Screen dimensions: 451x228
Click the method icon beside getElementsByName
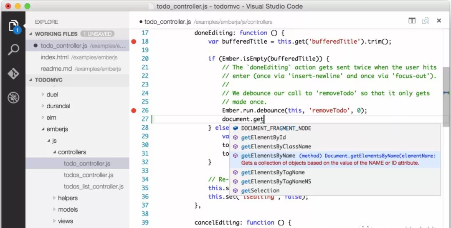click(x=235, y=156)
